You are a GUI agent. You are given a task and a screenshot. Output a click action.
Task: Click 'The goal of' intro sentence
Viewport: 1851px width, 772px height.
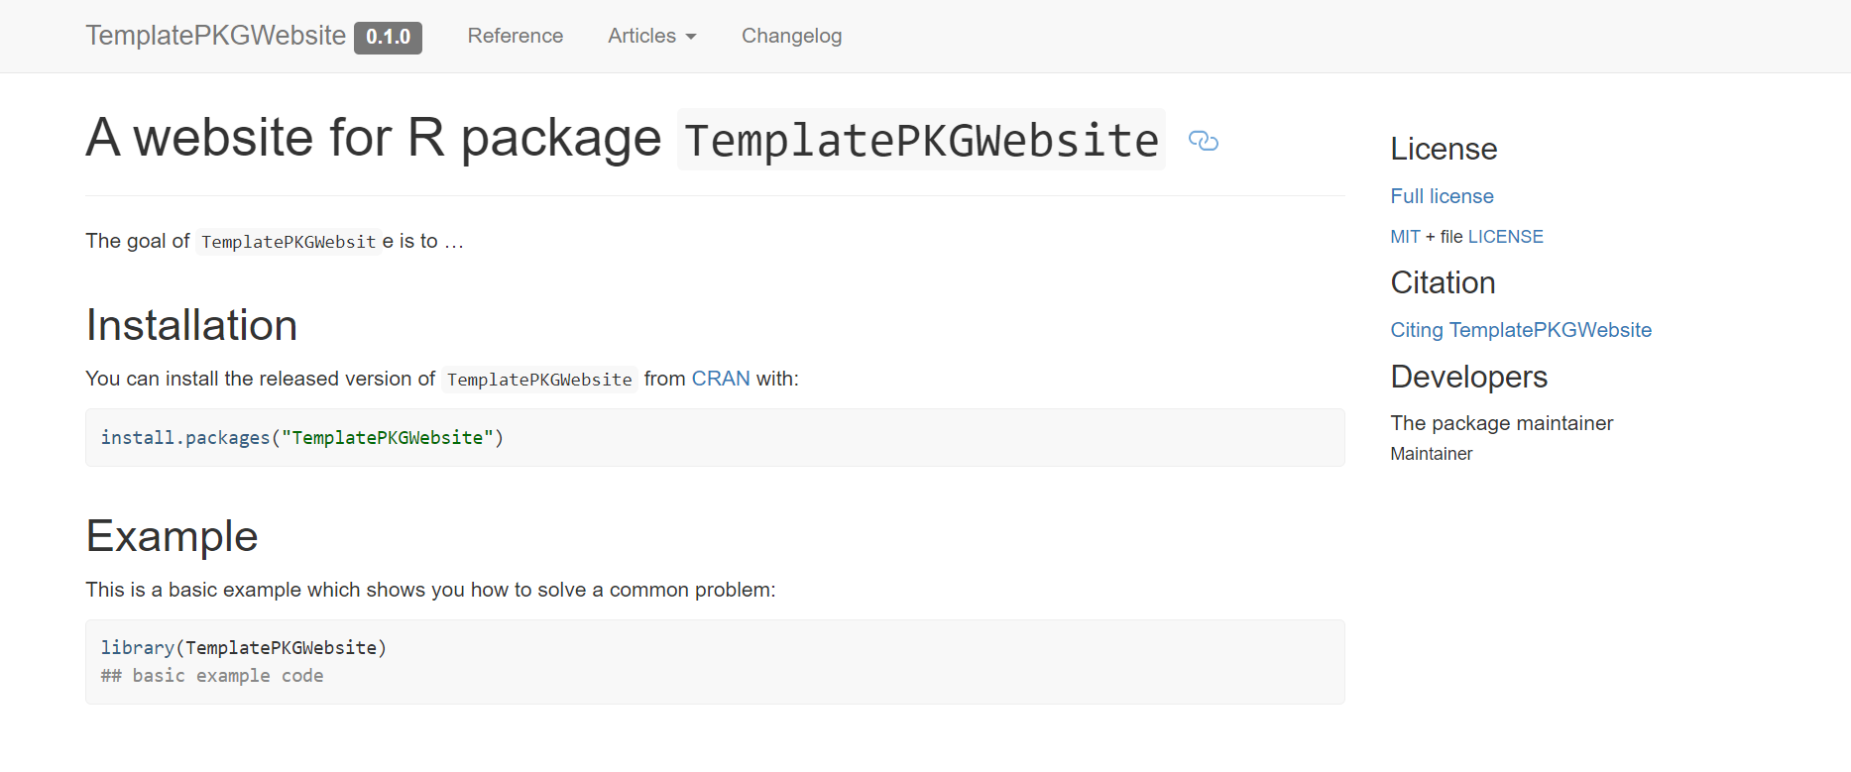[275, 241]
